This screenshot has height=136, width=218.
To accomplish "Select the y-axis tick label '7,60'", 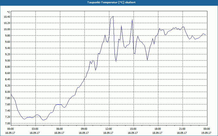I will [x=8, y=104].
